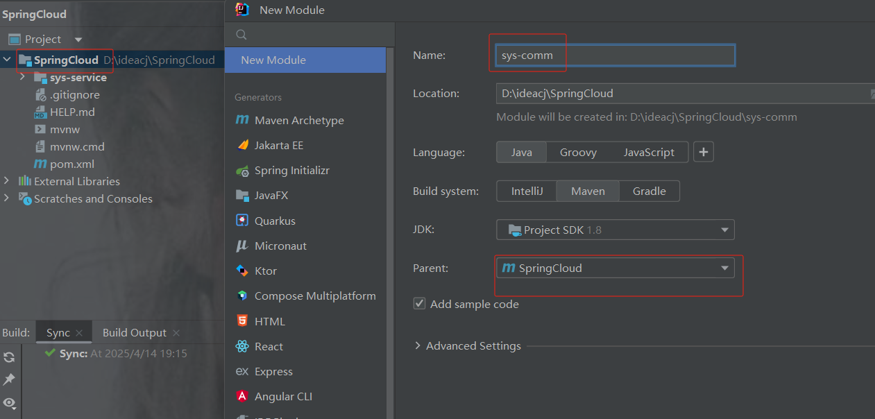The image size is (875, 419).
Task: Set build system to Gradle
Action: tap(649, 191)
